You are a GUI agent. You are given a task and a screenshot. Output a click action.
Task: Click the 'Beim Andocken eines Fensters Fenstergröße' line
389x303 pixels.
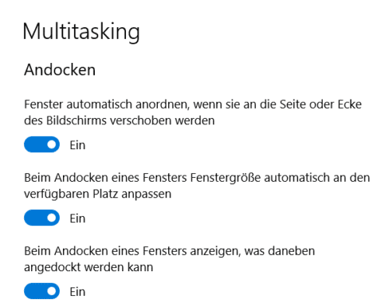tap(197, 178)
